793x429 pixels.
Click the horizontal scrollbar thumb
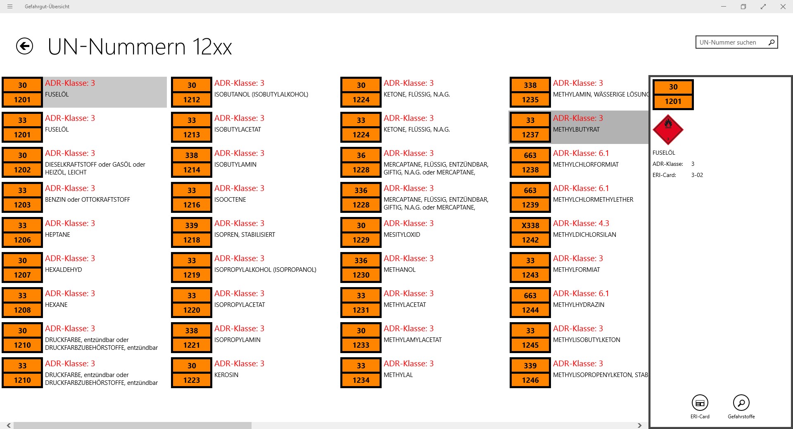133,425
